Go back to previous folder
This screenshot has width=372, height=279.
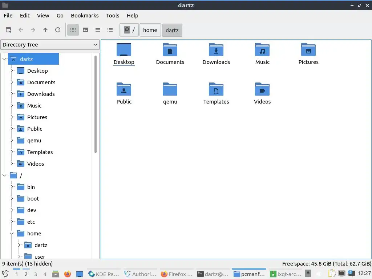click(x=21, y=30)
